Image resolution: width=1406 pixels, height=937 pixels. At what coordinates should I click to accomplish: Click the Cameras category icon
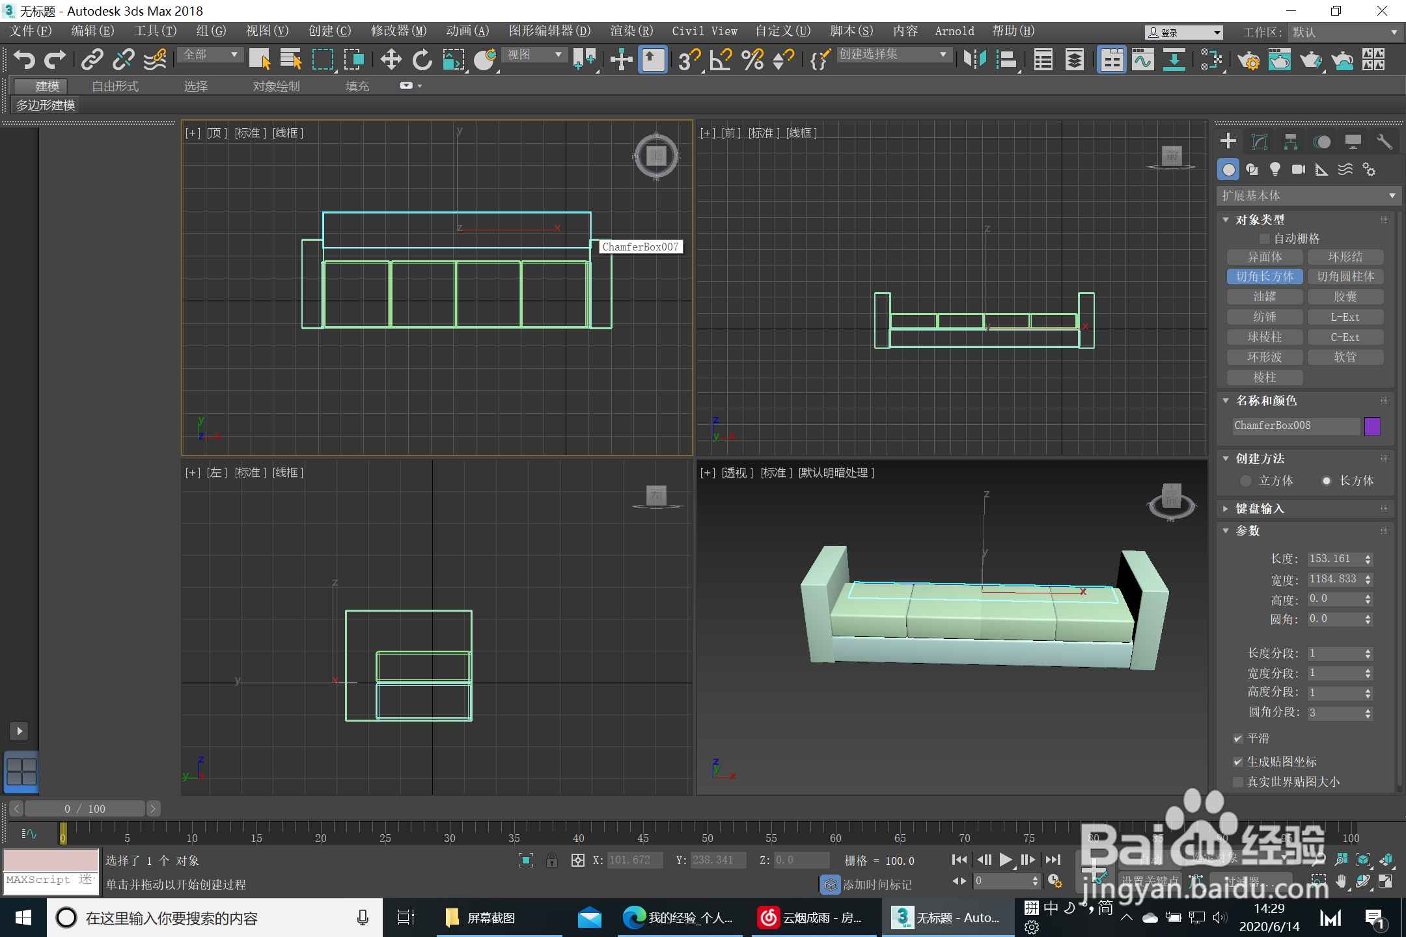coord(1298,170)
